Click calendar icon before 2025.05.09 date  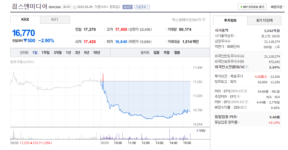tap(74, 7)
